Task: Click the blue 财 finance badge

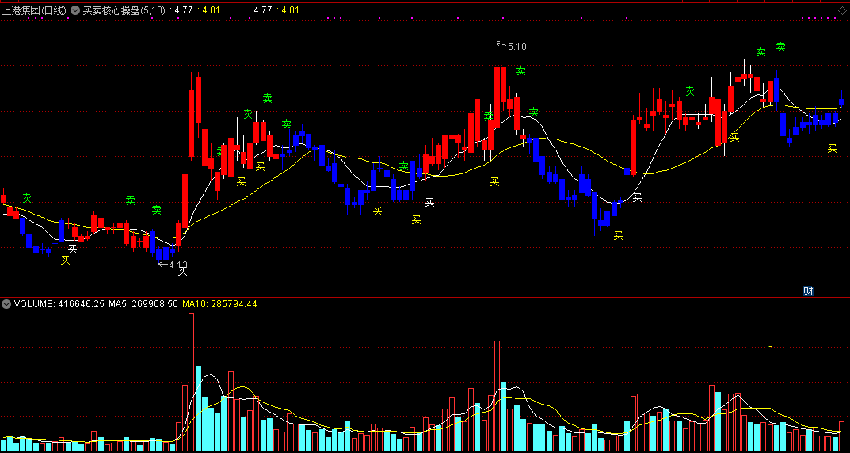Action: tap(808, 291)
